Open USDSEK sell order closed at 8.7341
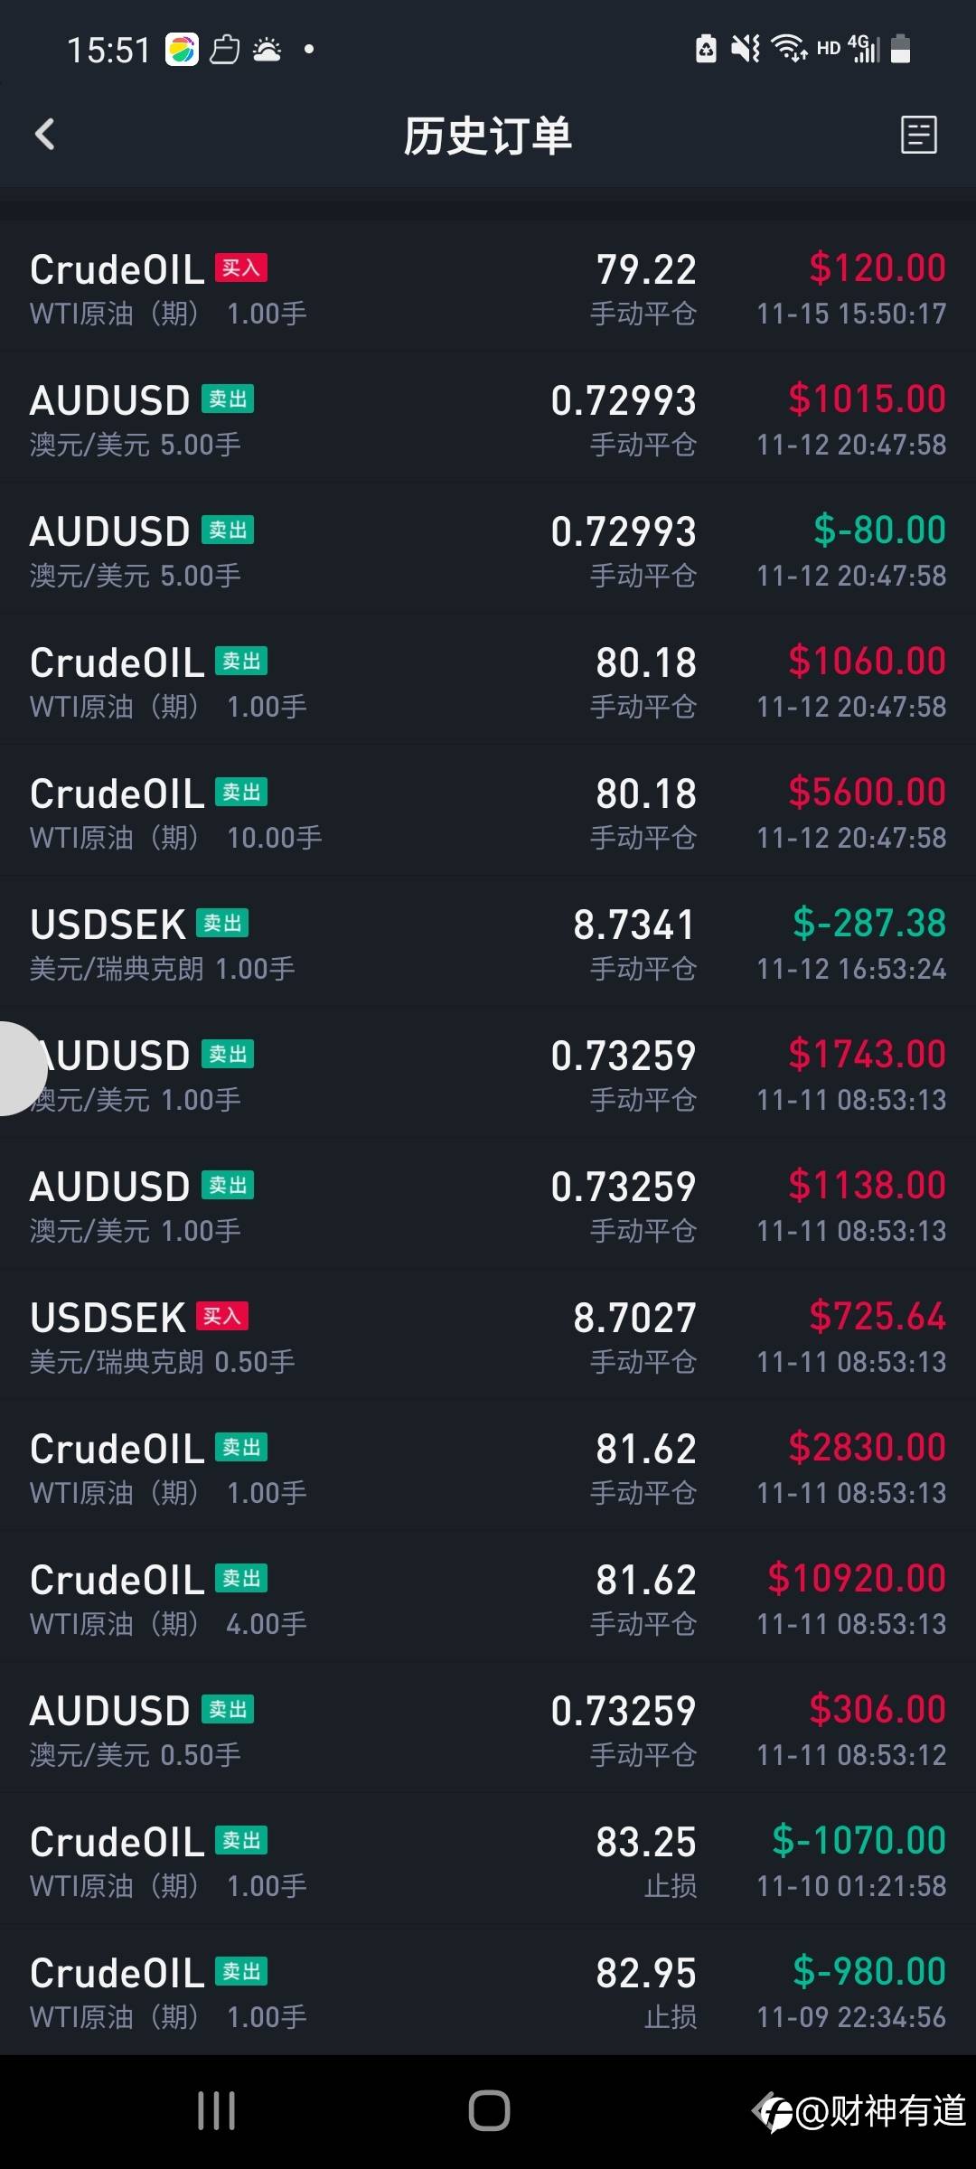The height and width of the screenshot is (2169, 976). [x=488, y=944]
